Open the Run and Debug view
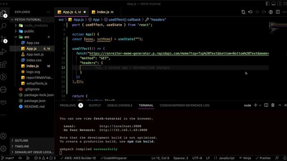This screenshot has width=287, height=161. coord(4,52)
